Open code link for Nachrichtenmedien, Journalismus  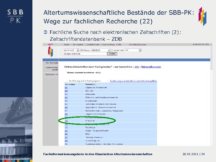(66, 111)
